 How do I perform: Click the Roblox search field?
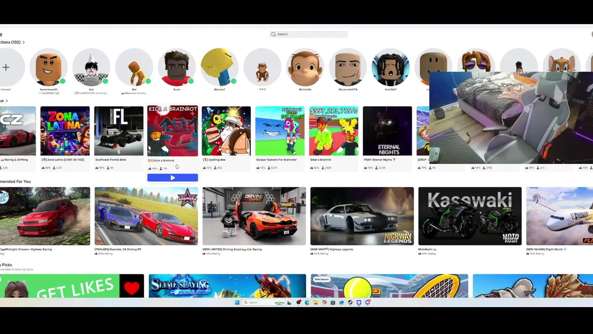(309, 34)
